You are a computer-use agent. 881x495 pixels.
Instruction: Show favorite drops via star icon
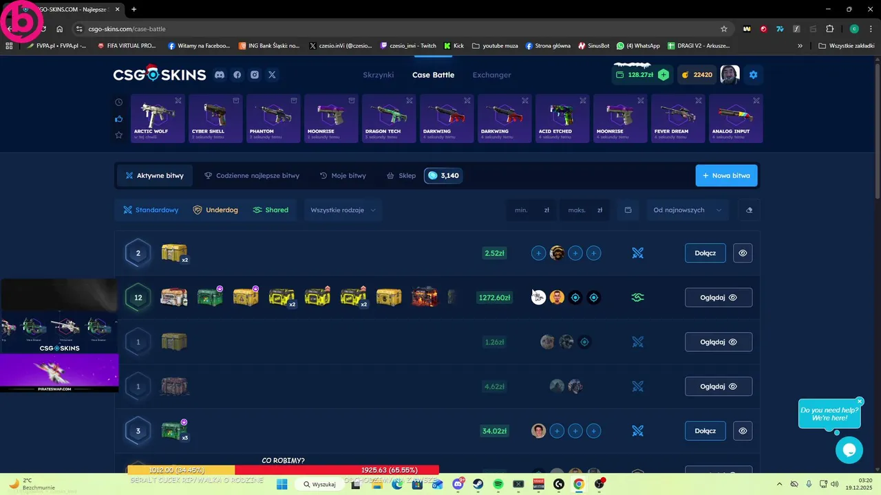pyautogui.click(x=118, y=135)
